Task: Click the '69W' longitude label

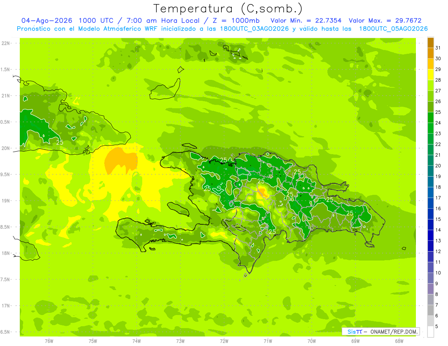Action: (355, 341)
